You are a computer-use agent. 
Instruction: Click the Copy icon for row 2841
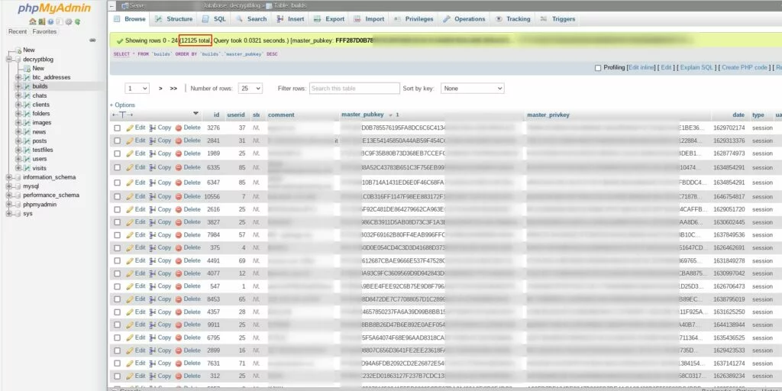[153, 141]
